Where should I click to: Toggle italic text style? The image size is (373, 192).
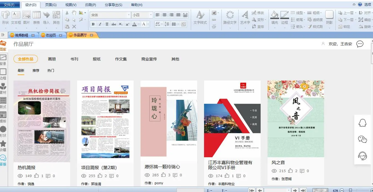pyautogui.click(x=100, y=24)
